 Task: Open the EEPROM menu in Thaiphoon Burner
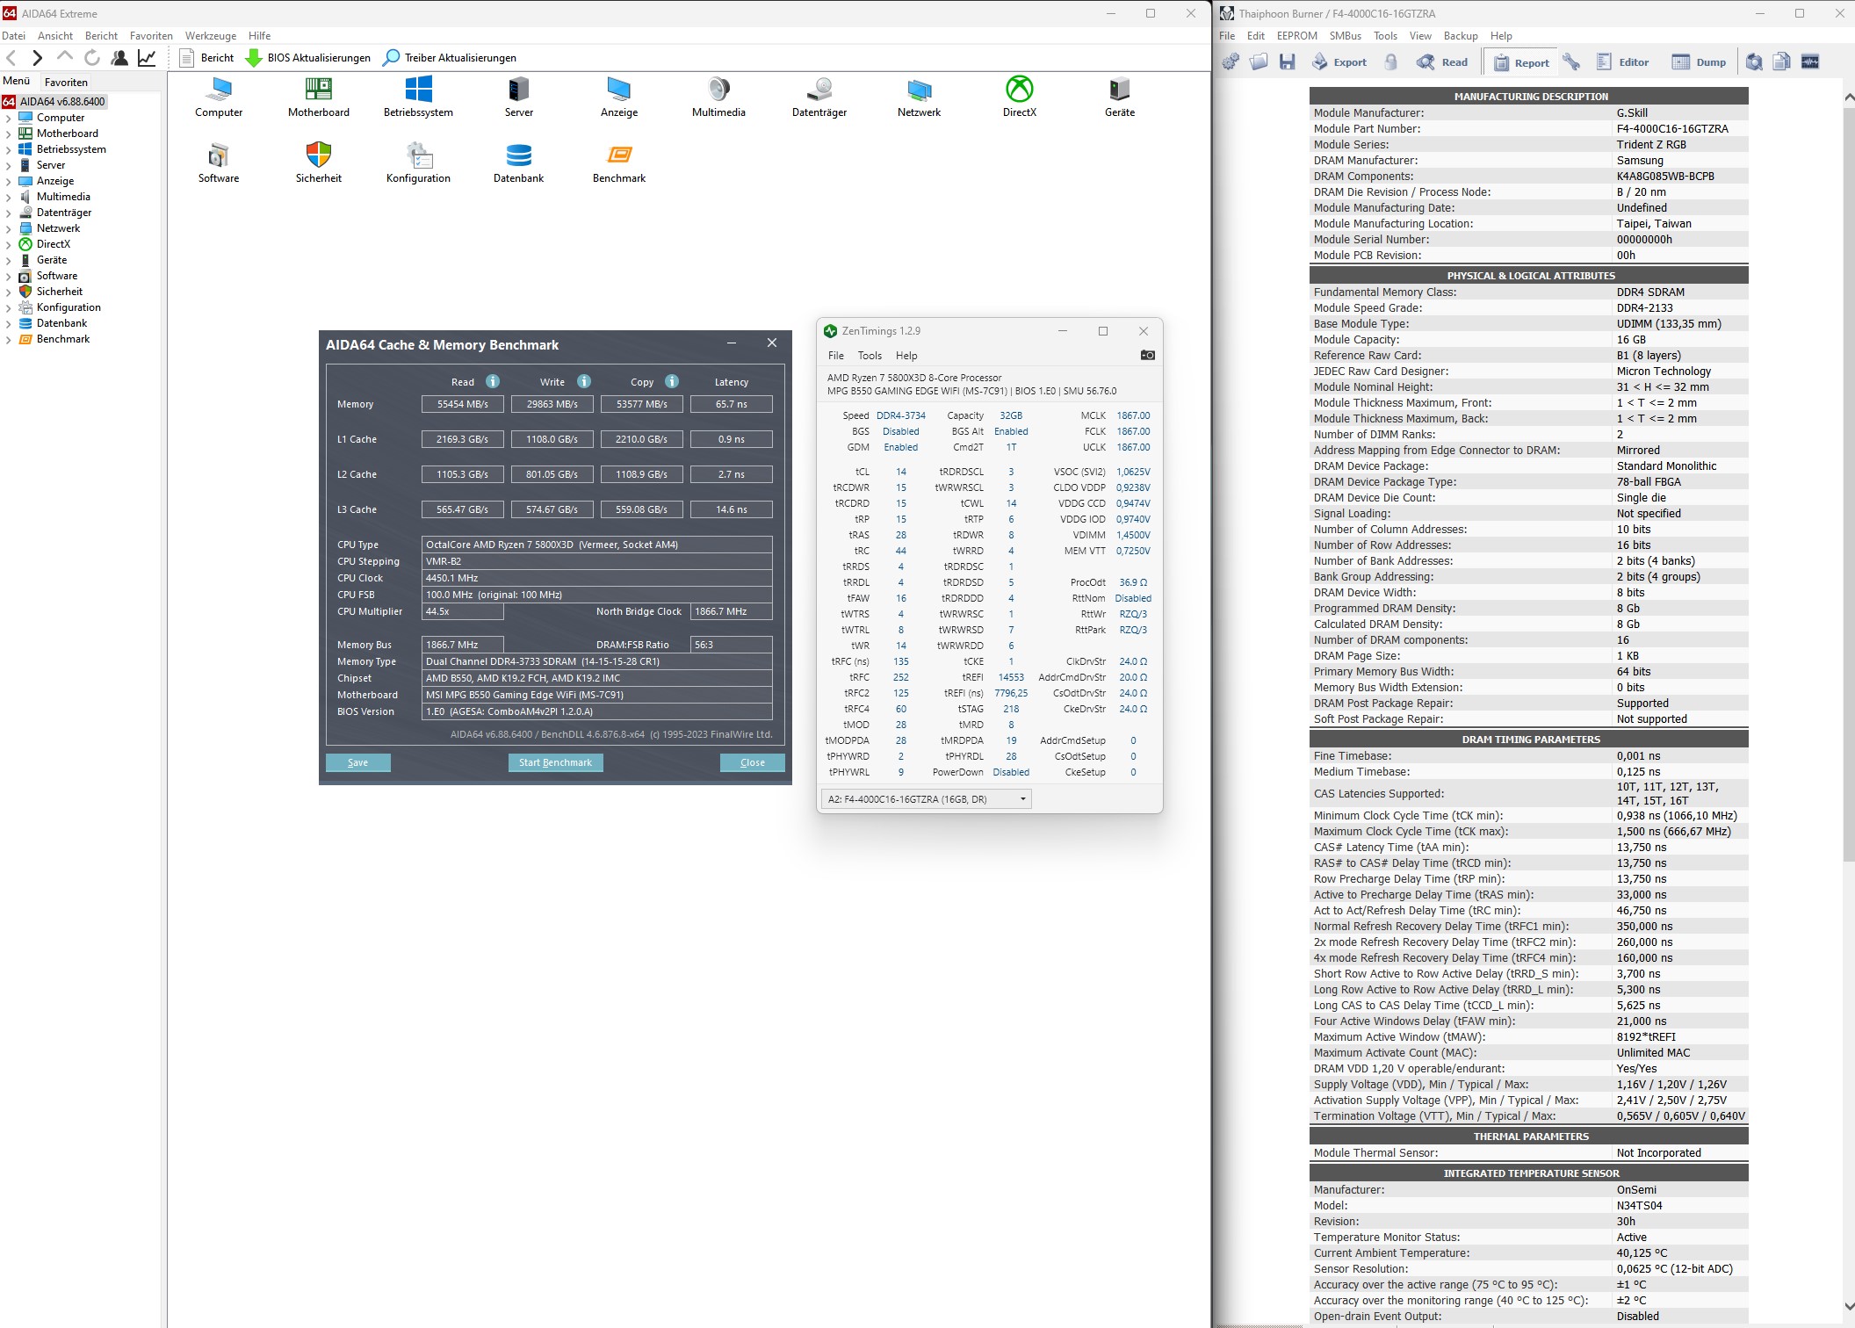(1297, 36)
